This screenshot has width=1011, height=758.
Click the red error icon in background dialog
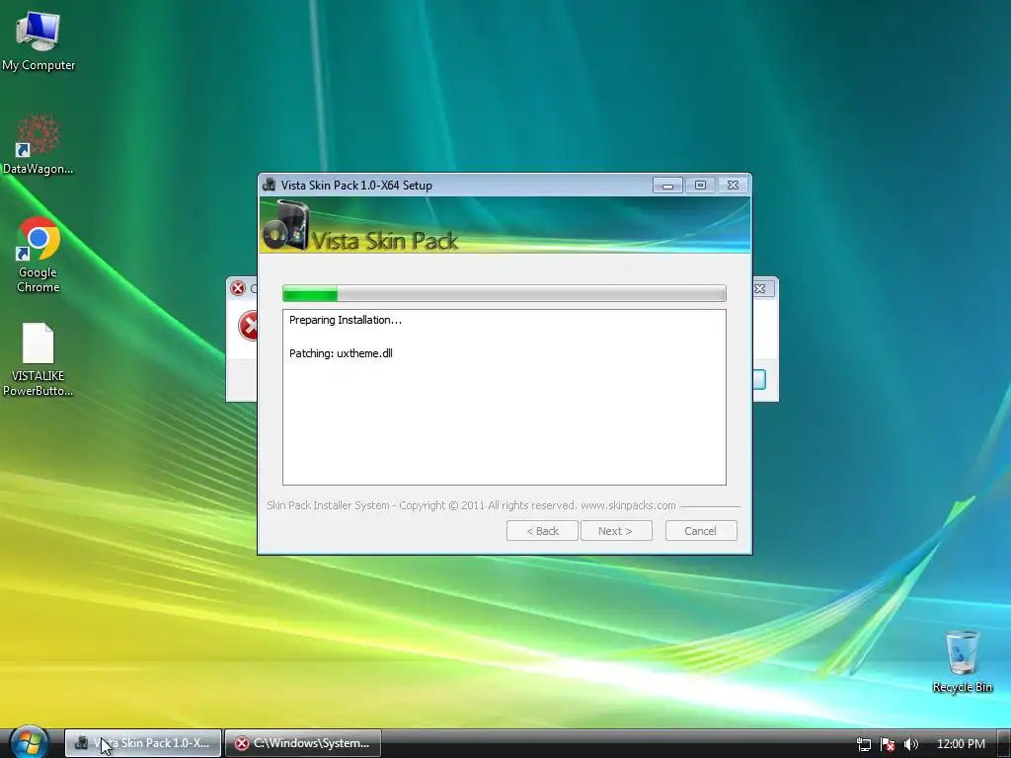pyautogui.click(x=248, y=326)
